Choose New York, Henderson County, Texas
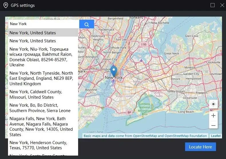226x159 pixels. tap(43, 145)
